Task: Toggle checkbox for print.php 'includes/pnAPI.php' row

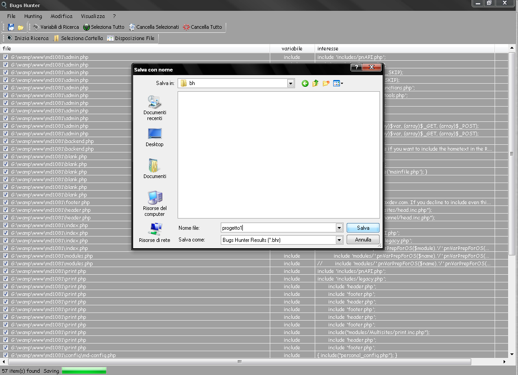Action: (5, 271)
